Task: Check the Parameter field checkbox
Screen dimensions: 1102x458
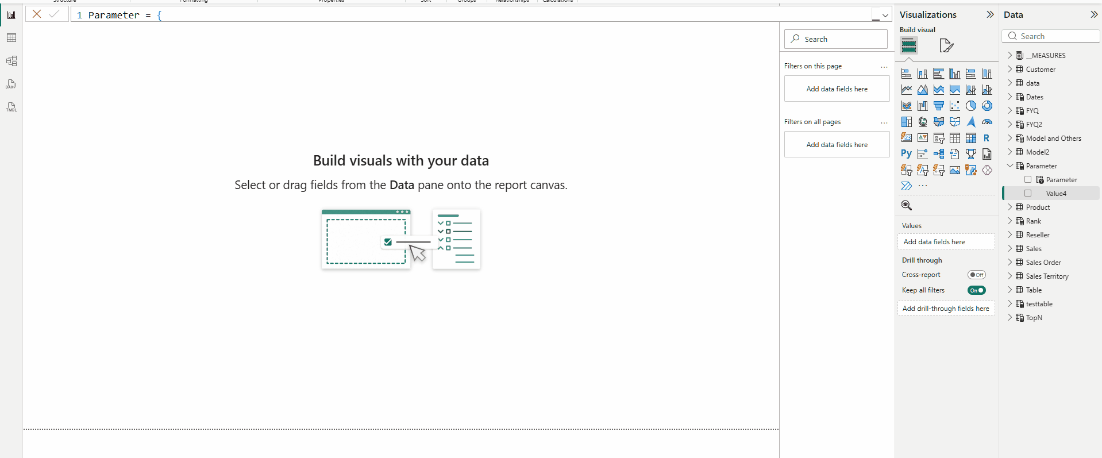Action: pos(1028,180)
